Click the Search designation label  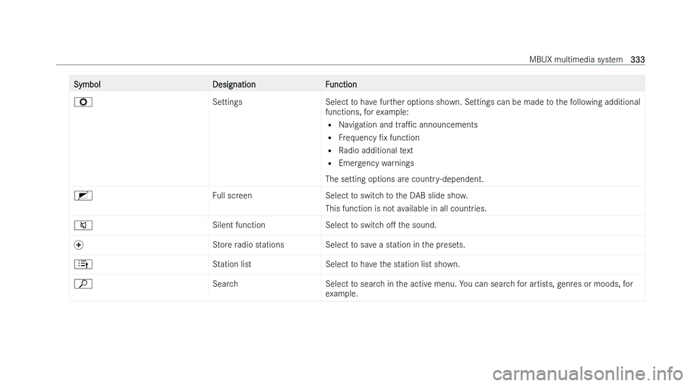click(225, 284)
